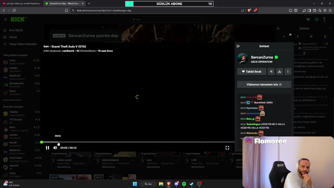Open Brave Shields icon
This screenshot has height=188, width=334.
point(249,10)
